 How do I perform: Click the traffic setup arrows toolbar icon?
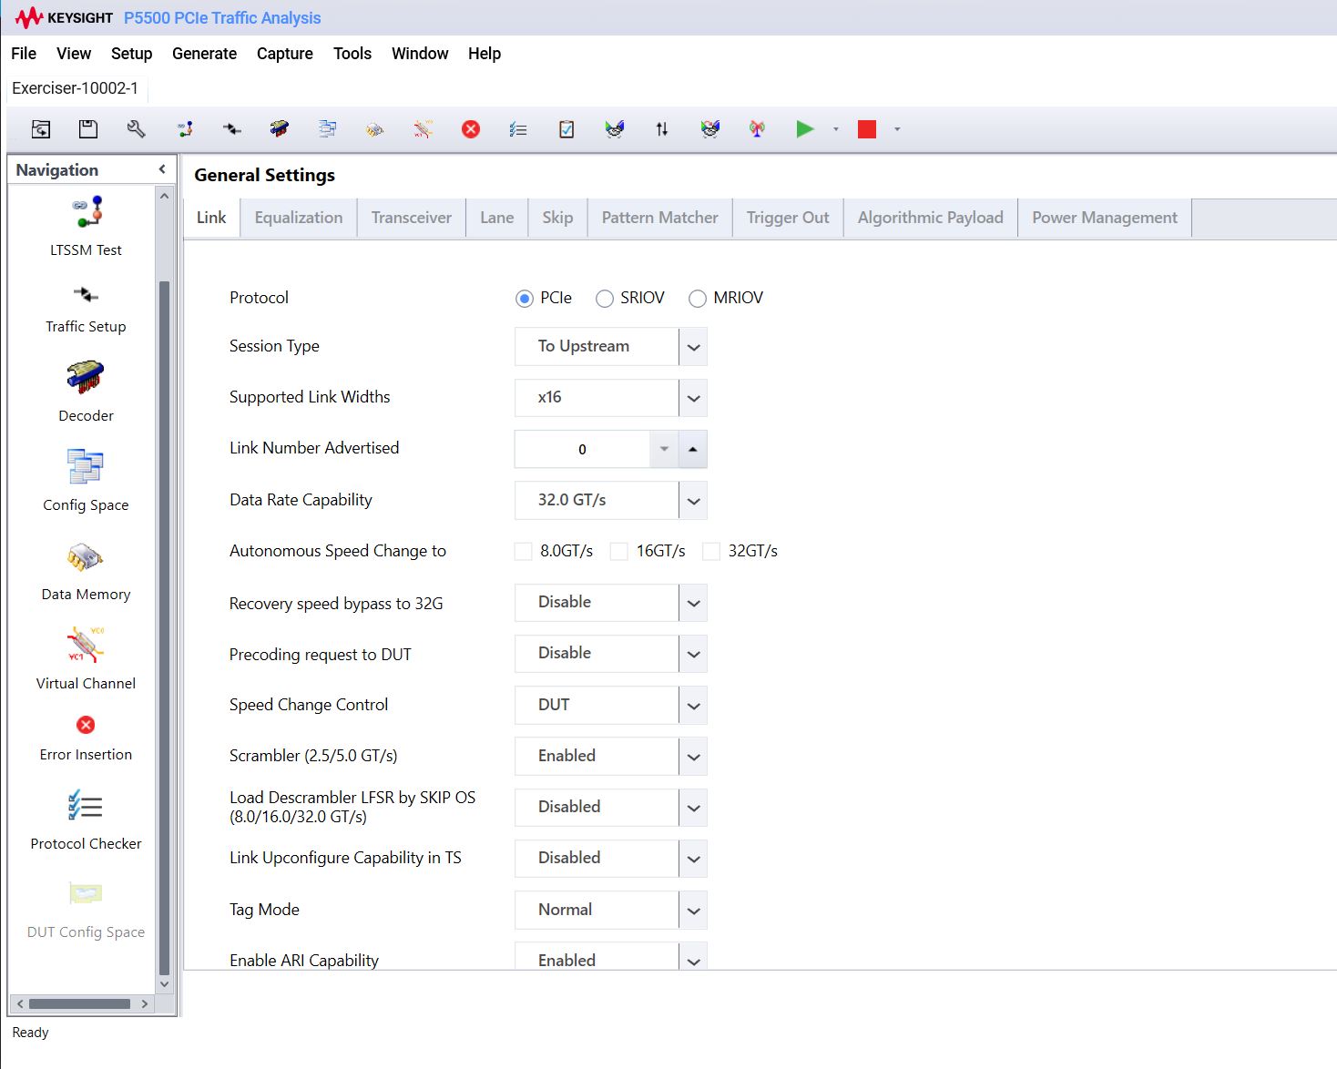point(232,129)
